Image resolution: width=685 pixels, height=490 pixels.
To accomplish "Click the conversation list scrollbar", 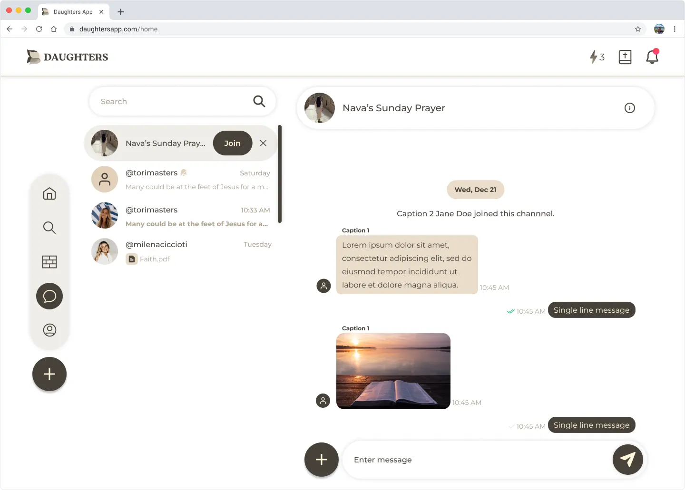I will tap(280, 174).
